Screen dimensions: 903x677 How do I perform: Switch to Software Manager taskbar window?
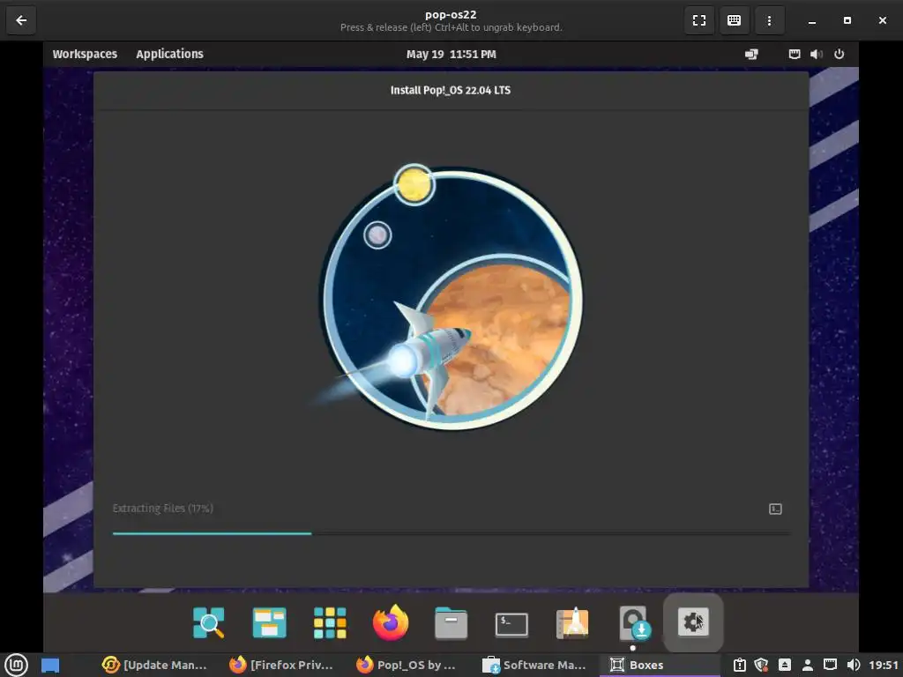(534, 665)
